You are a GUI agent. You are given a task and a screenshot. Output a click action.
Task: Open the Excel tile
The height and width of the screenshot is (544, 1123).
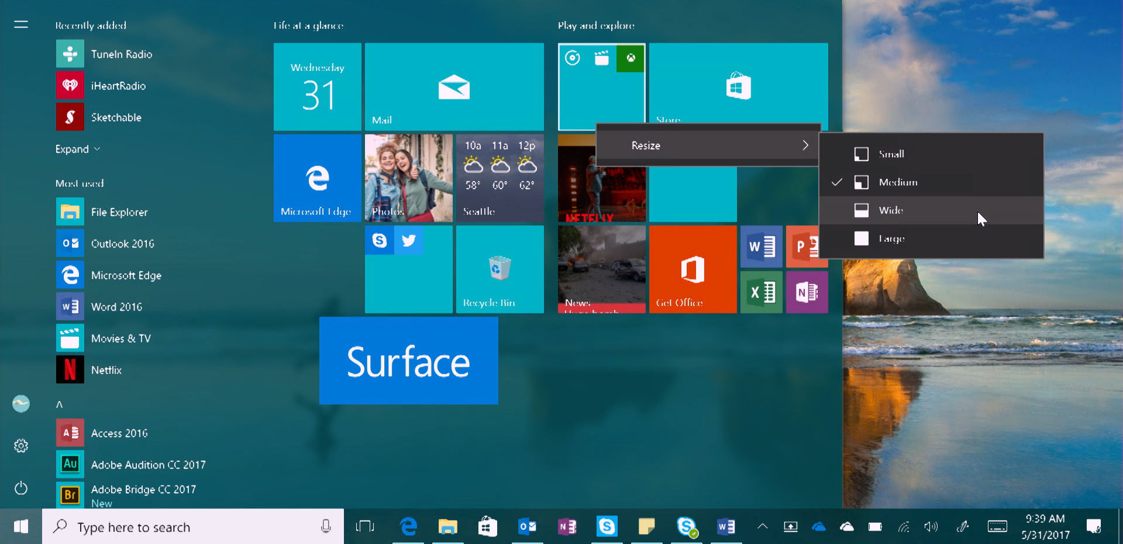(761, 292)
